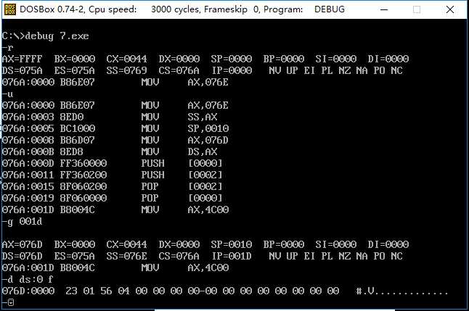
Task: Click the DOSBox icon in the title bar
Action: pyautogui.click(x=10, y=9)
